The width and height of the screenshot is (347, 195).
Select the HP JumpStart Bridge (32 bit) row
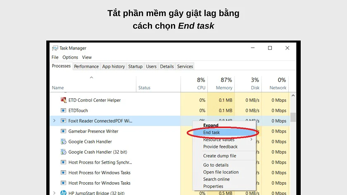[170, 193]
